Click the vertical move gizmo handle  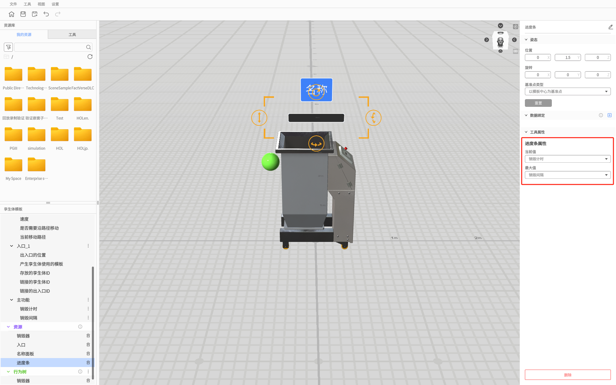tap(259, 118)
